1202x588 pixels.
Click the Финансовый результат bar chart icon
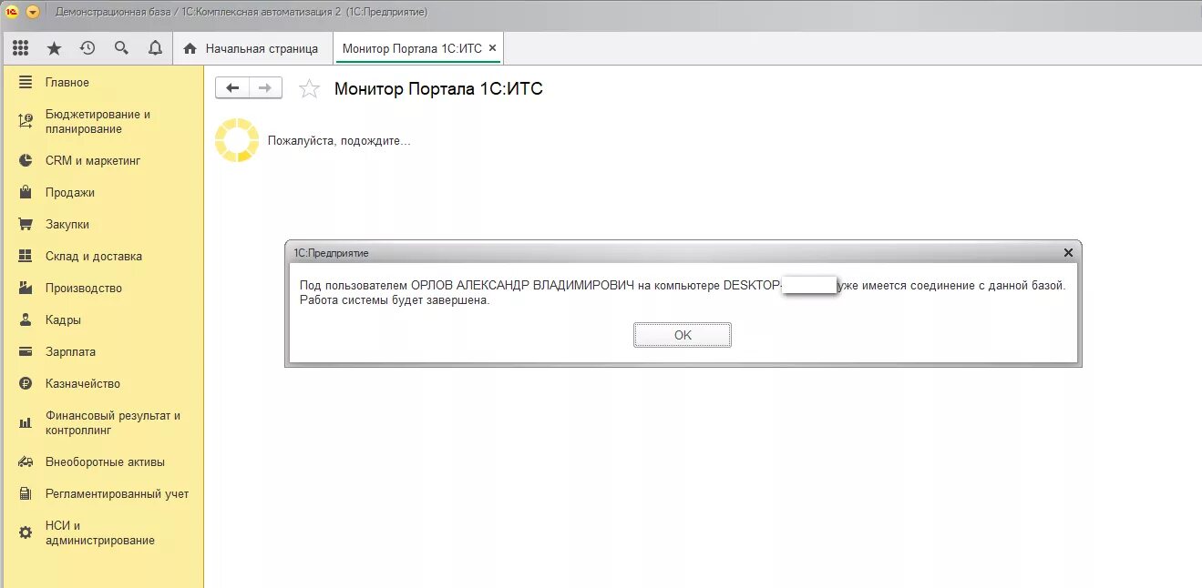pos(26,423)
